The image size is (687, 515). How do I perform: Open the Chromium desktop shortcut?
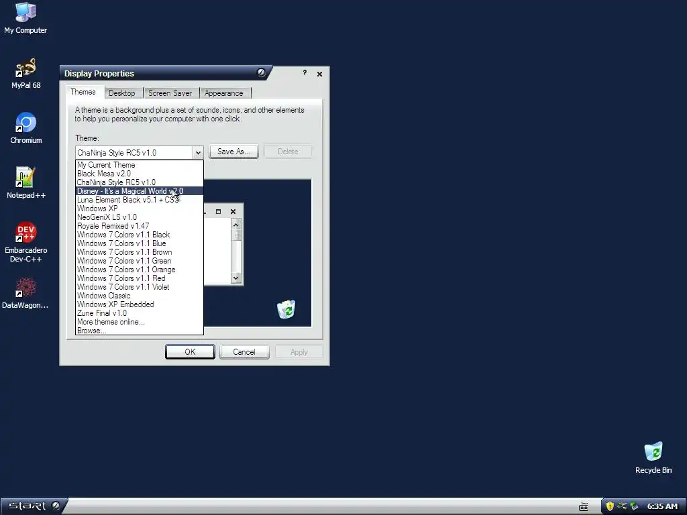coord(26,128)
